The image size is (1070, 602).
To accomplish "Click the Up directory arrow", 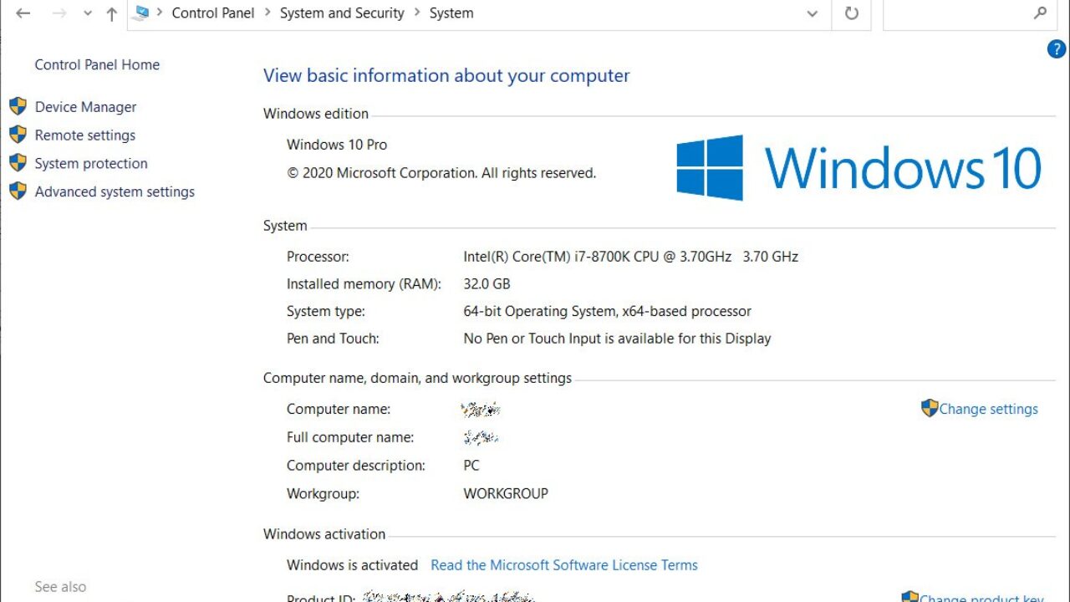I will coord(111,13).
